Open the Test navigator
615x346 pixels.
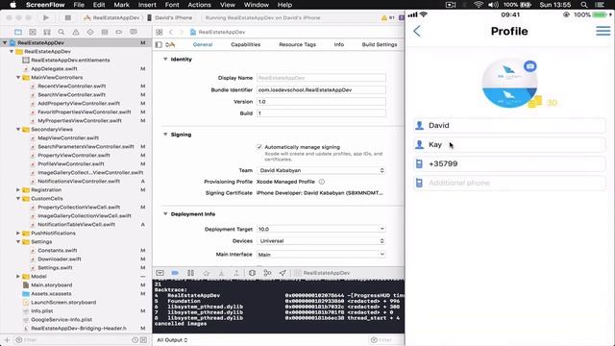pyautogui.click(x=90, y=32)
